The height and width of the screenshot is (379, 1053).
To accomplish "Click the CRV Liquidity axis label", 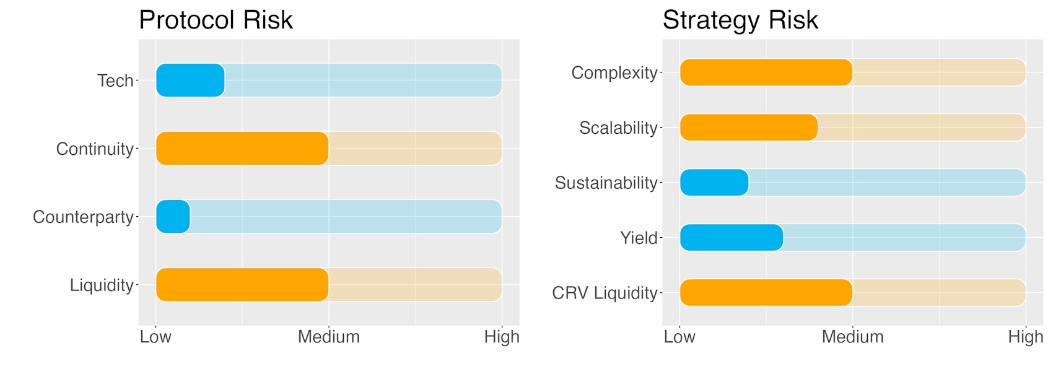I will coord(605,293).
